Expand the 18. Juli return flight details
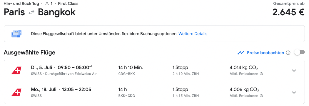The height and width of the screenshot is (106, 309). pyautogui.click(x=294, y=93)
